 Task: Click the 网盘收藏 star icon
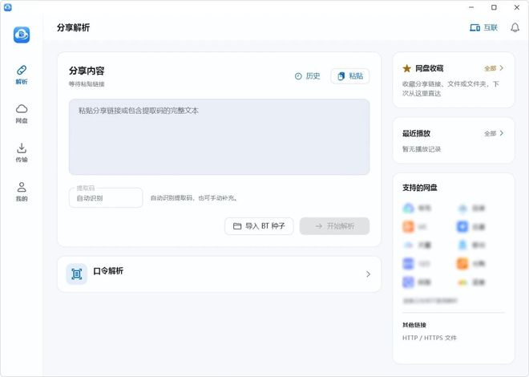pos(407,68)
